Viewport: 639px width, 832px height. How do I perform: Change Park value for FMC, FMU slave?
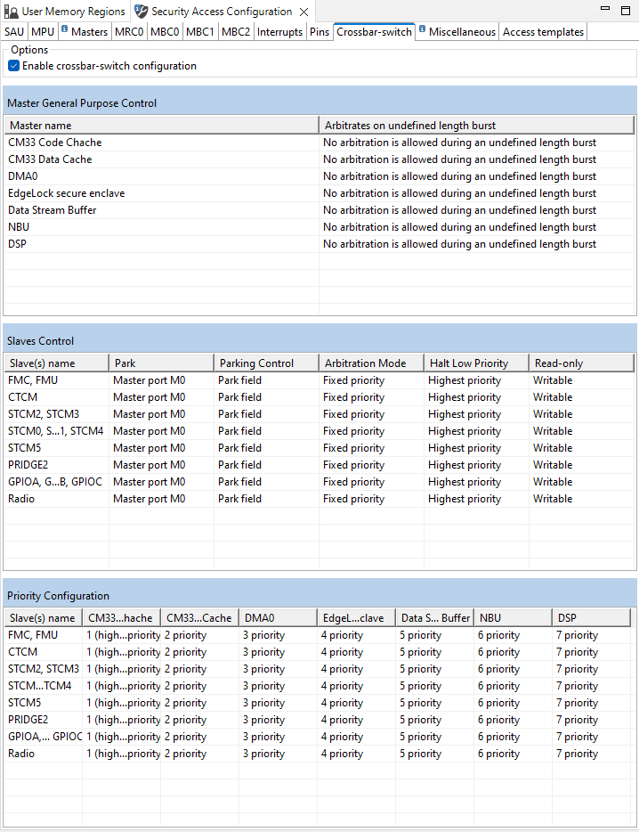161,379
